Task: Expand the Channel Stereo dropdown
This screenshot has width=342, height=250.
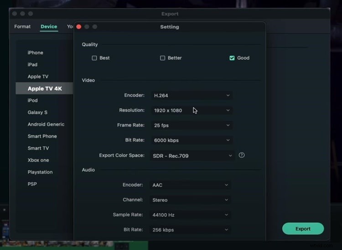Action: pos(190,200)
